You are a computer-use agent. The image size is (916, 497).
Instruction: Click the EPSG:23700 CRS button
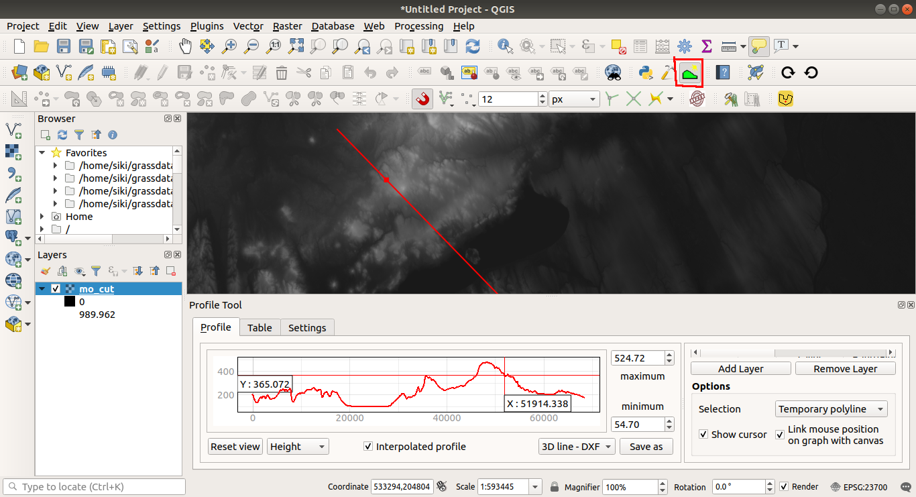coord(859,487)
